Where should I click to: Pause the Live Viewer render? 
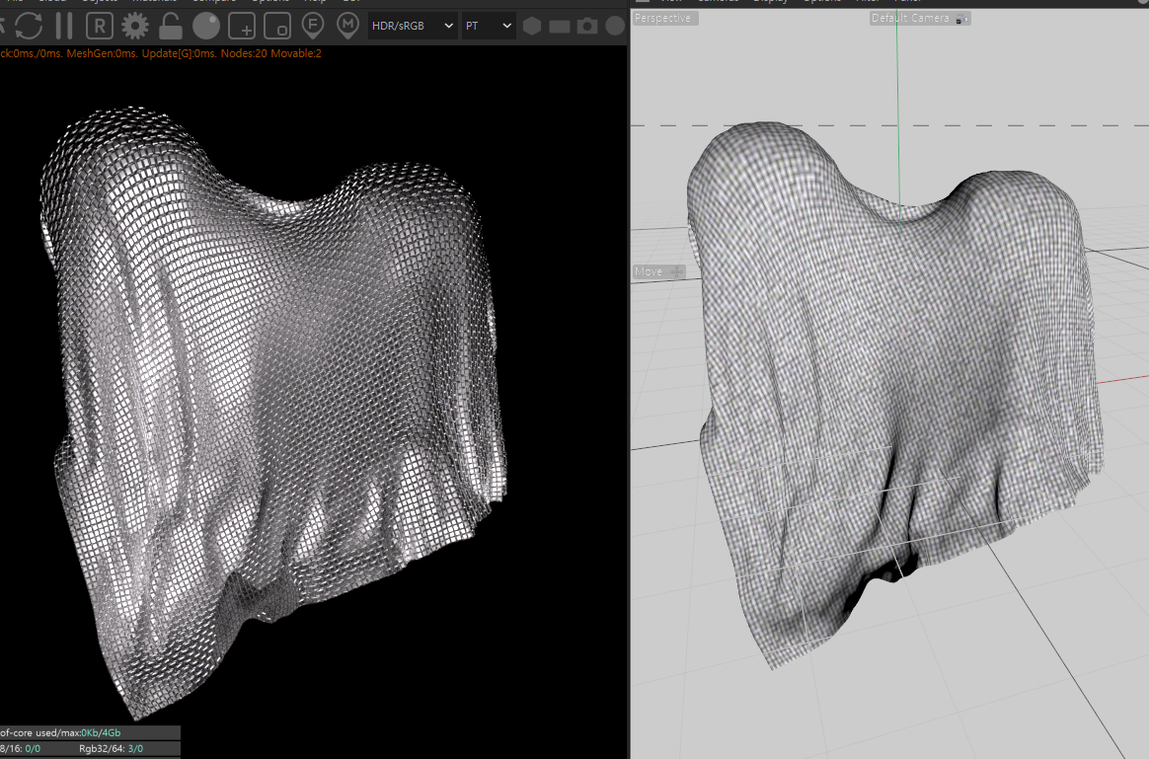pos(64,26)
